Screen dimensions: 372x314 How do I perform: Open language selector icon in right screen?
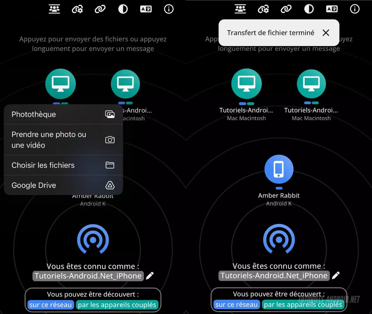pyautogui.click(x=332, y=9)
